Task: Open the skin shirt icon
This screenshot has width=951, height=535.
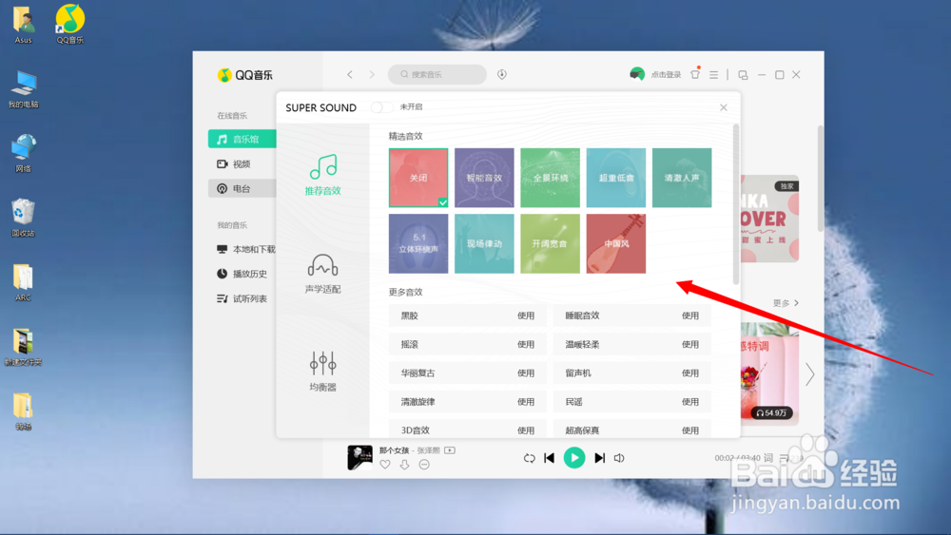Action: [x=695, y=74]
